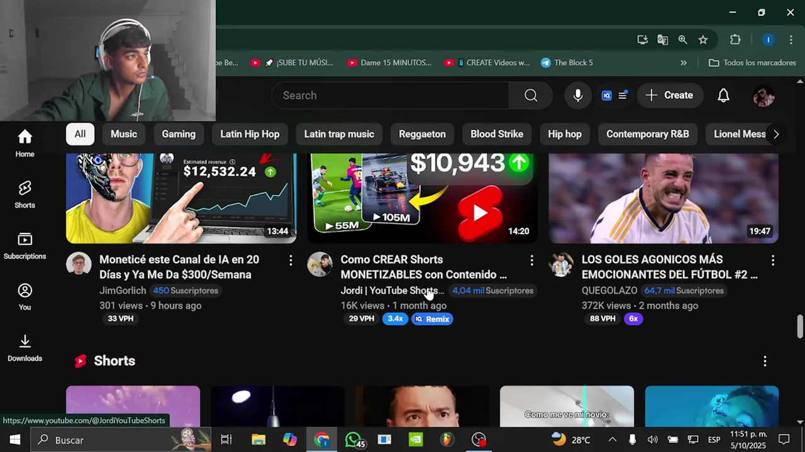Select the Hip hop chip
Viewport: 805px width, 452px height.
point(565,134)
